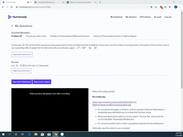Image resolution: width=183 pixels, height=137 pixels.
Task: Click the page vertical scrollbar
Action: click(x=182, y=50)
